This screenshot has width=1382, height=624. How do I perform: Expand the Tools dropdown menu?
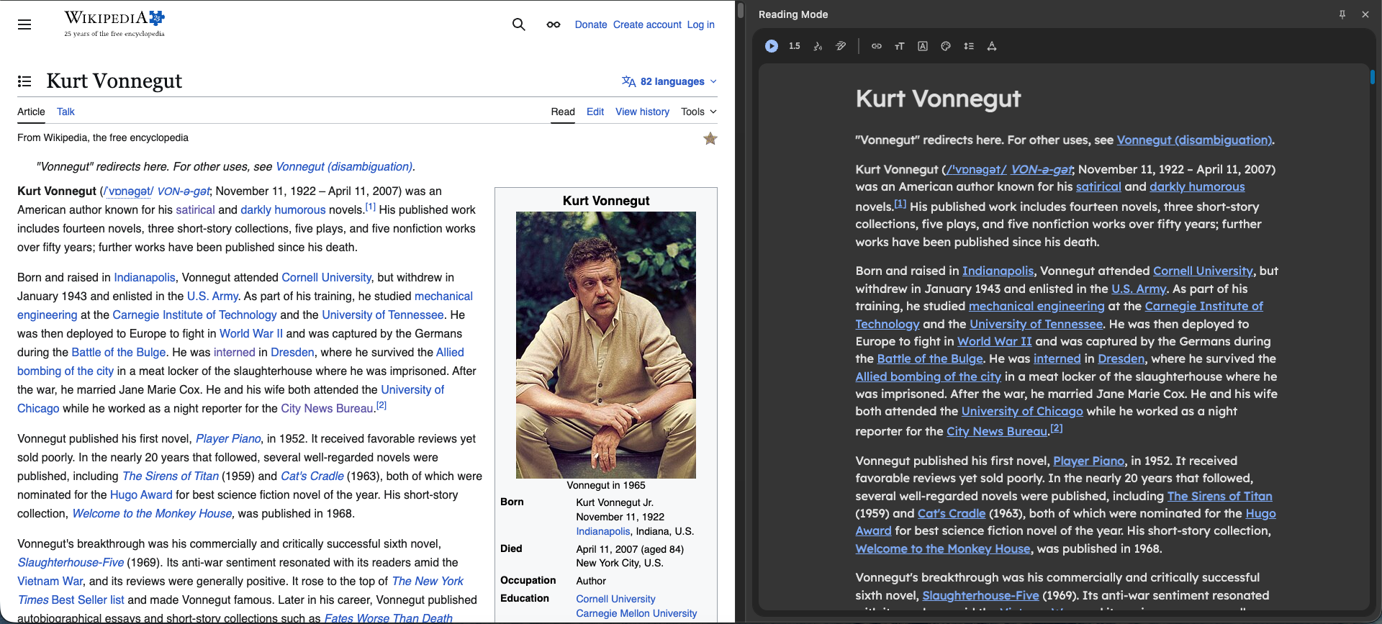point(699,112)
